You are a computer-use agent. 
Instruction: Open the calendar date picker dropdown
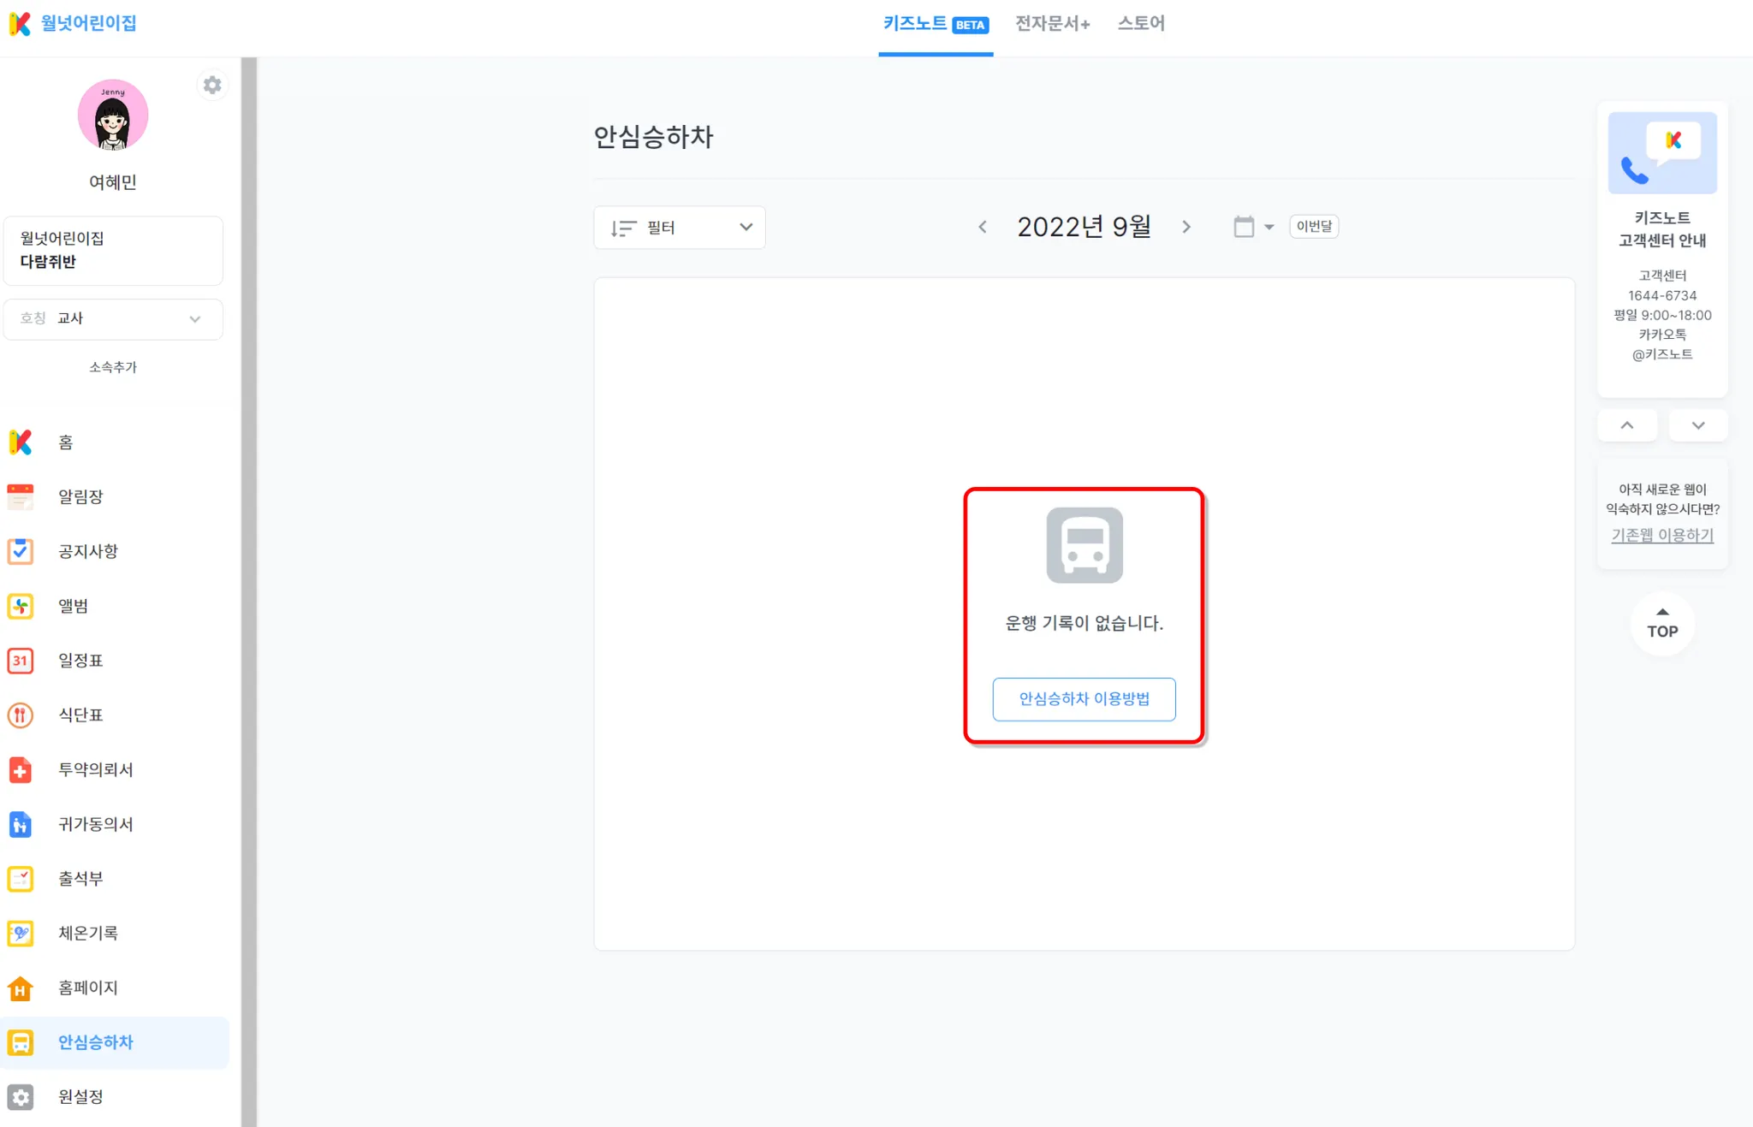tap(1253, 227)
